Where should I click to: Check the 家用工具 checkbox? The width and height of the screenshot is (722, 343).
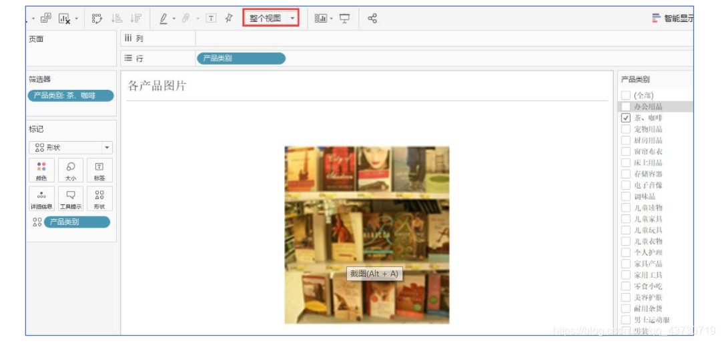(626, 275)
